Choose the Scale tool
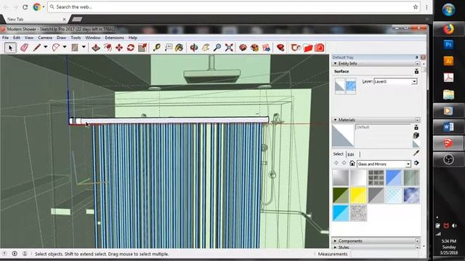 click(x=142, y=48)
